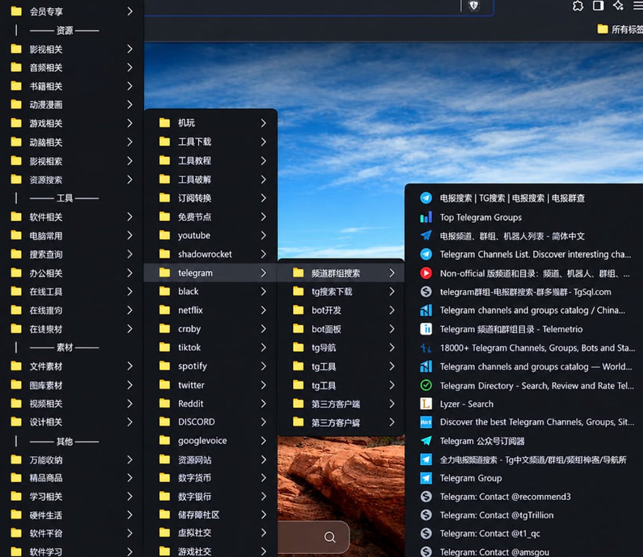Click the favicon beside the TgSql.com bookmark
The width and height of the screenshot is (643, 557).
tap(426, 292)
